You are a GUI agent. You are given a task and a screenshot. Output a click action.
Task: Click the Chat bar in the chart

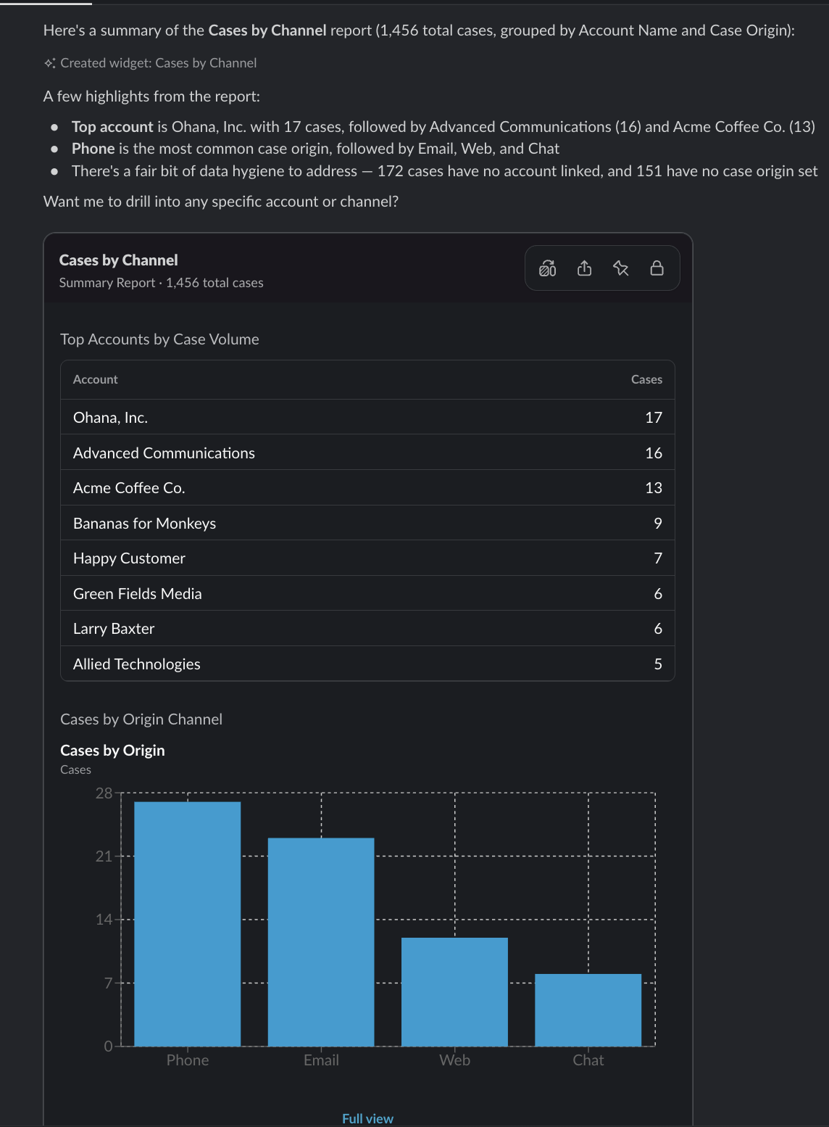point(588,1010)
